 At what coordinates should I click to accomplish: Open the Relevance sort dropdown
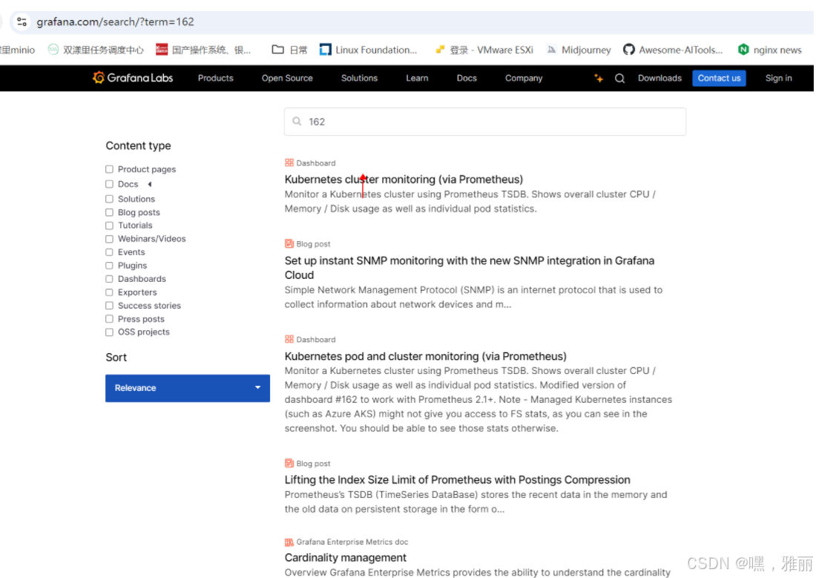tap(188, 388)
